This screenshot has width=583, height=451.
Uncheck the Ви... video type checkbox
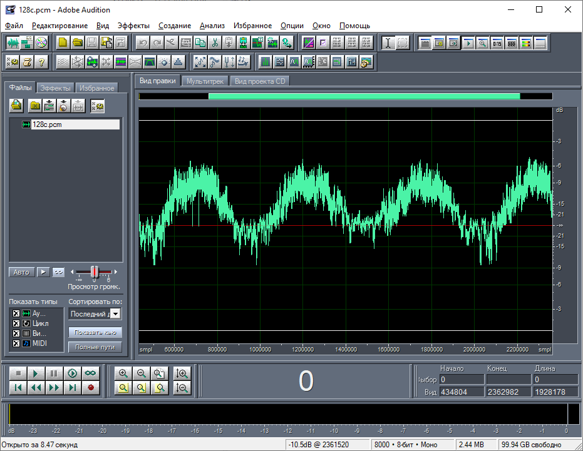click(x=16, y=333)
